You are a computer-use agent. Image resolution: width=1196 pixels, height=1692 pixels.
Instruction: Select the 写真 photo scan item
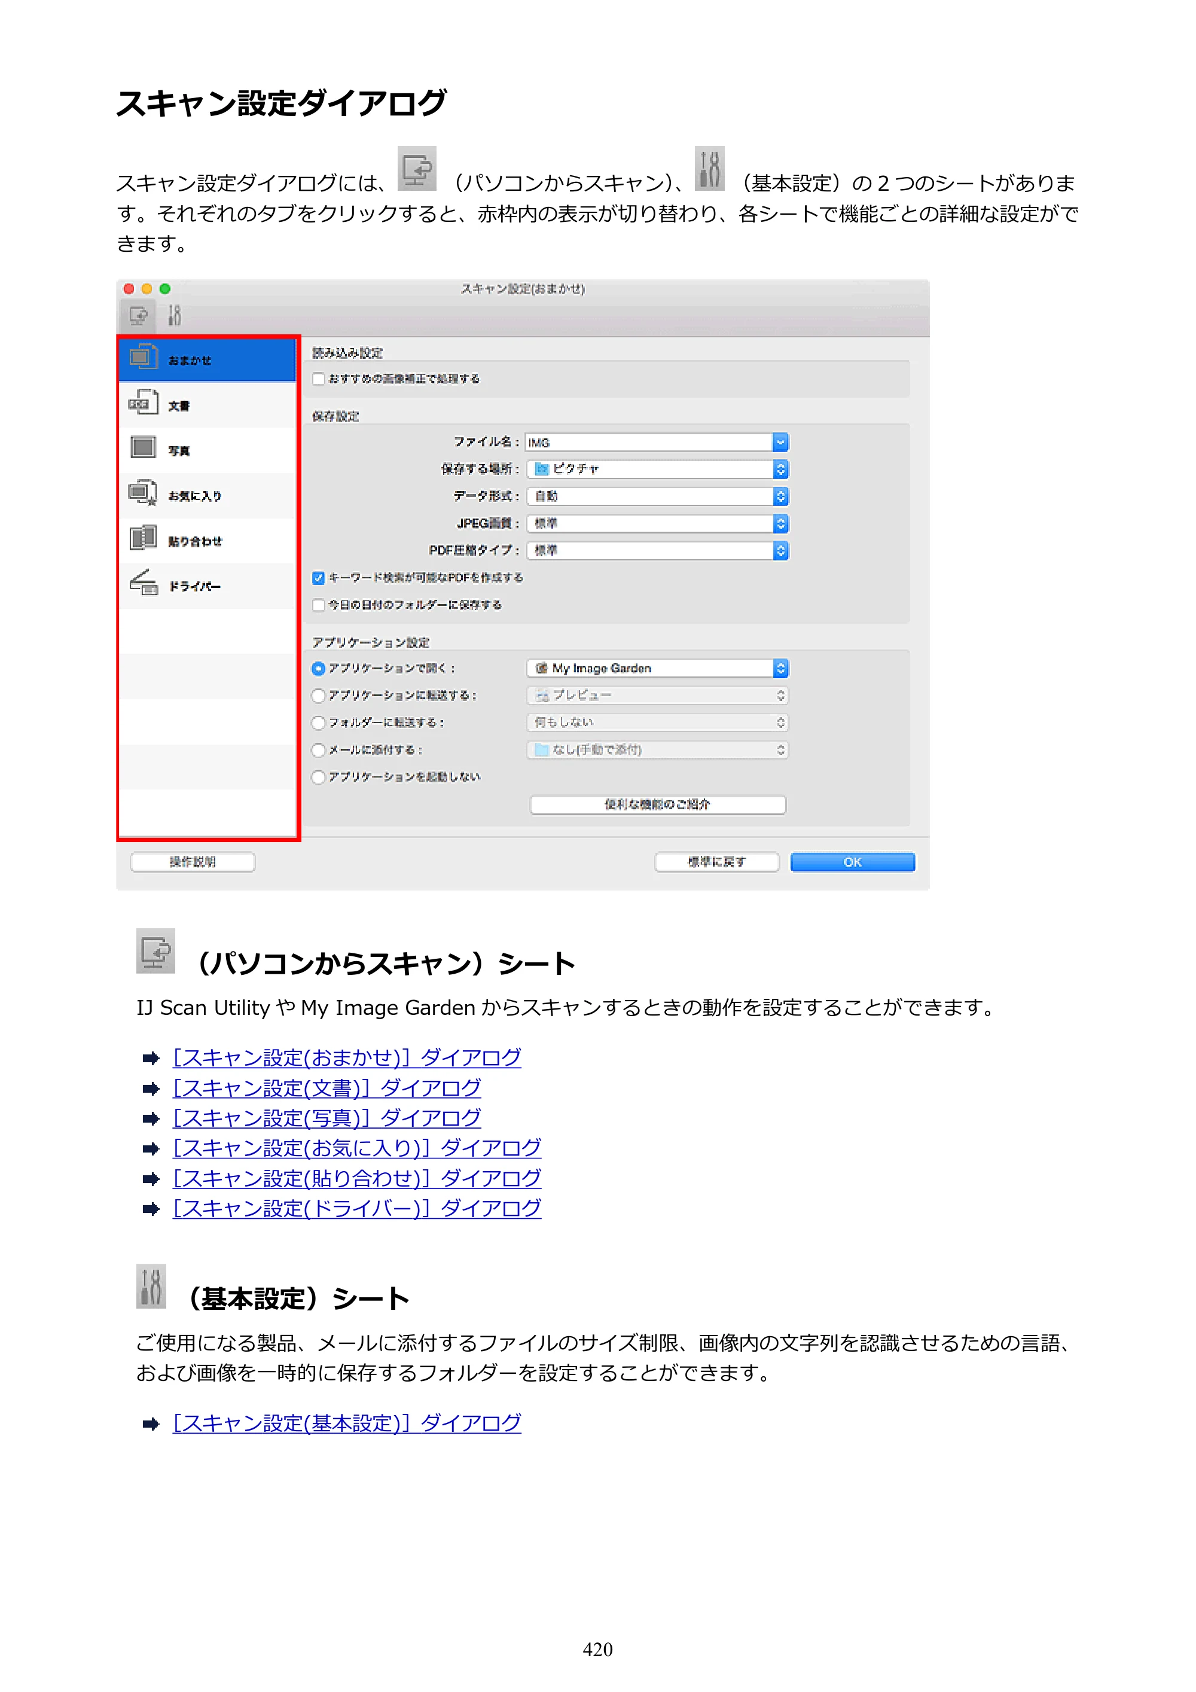(x=208, y=450)
